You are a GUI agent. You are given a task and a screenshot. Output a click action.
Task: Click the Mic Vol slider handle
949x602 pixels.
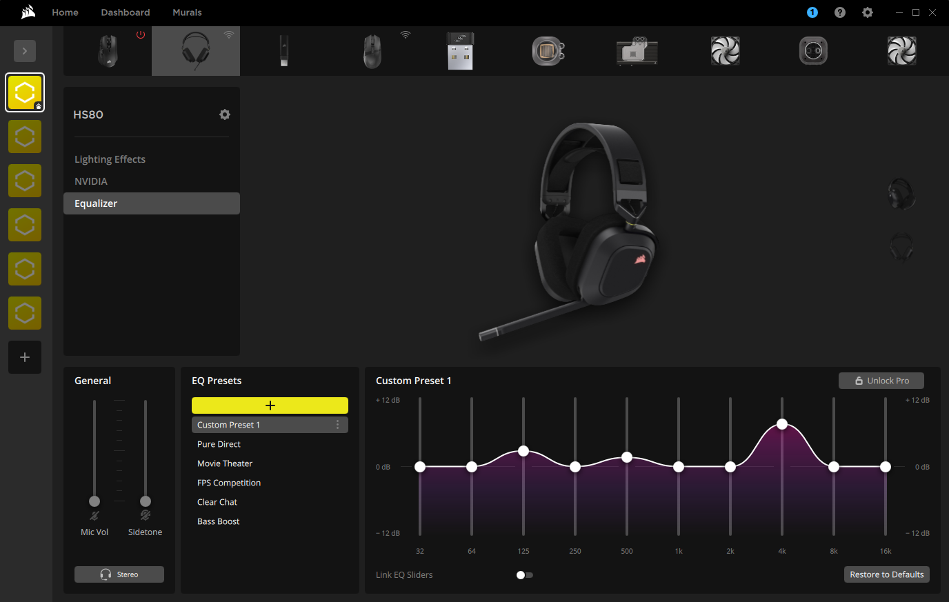coord(94,501)
